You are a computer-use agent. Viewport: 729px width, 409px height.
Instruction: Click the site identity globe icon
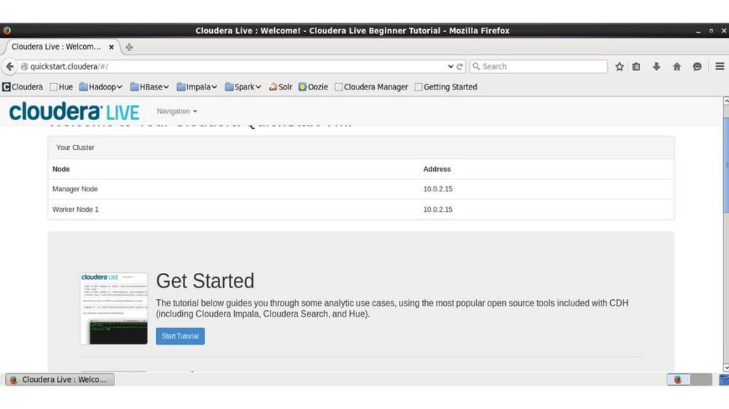click(x=25, y=66)
